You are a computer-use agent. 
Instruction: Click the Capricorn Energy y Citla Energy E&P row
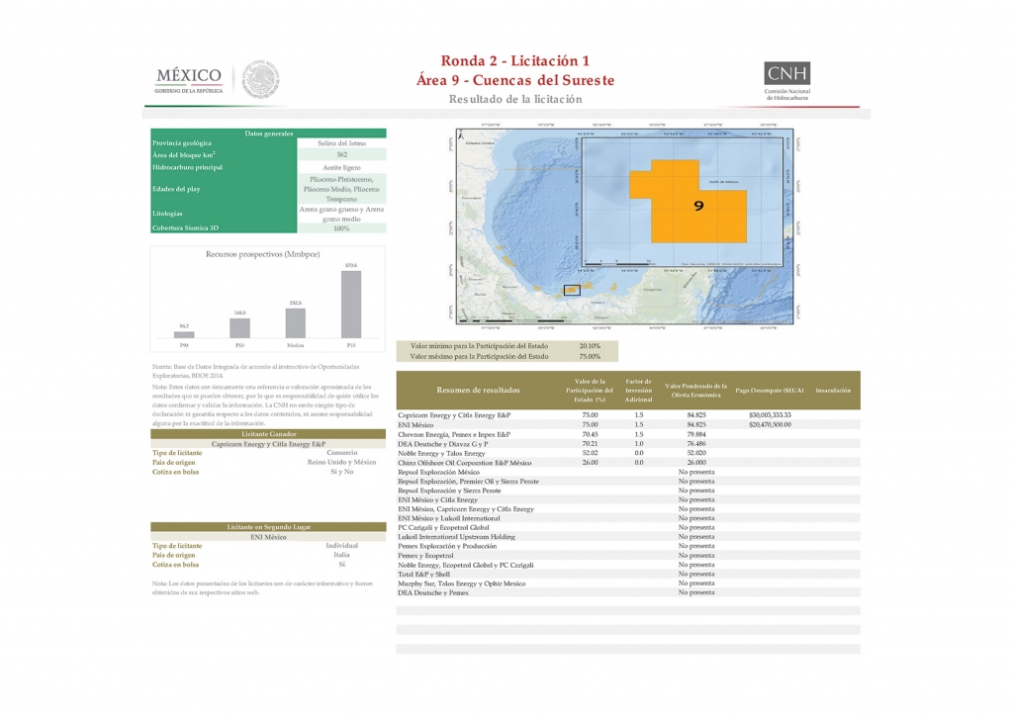pyautogui.click(x=628, y=415)
